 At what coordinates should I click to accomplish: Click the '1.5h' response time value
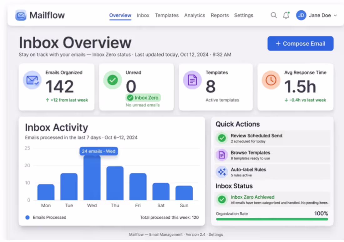click(x=300, y=86)
